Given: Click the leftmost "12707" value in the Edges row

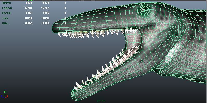Looking at the screenshot, I should click(28, 8).
